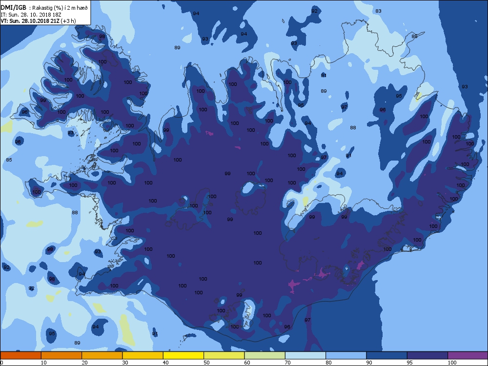Image resolution: width=488 pixels, height=366 pixels.
Task: Click legend tick label '100' under color bar
Action: pos(452,363)
